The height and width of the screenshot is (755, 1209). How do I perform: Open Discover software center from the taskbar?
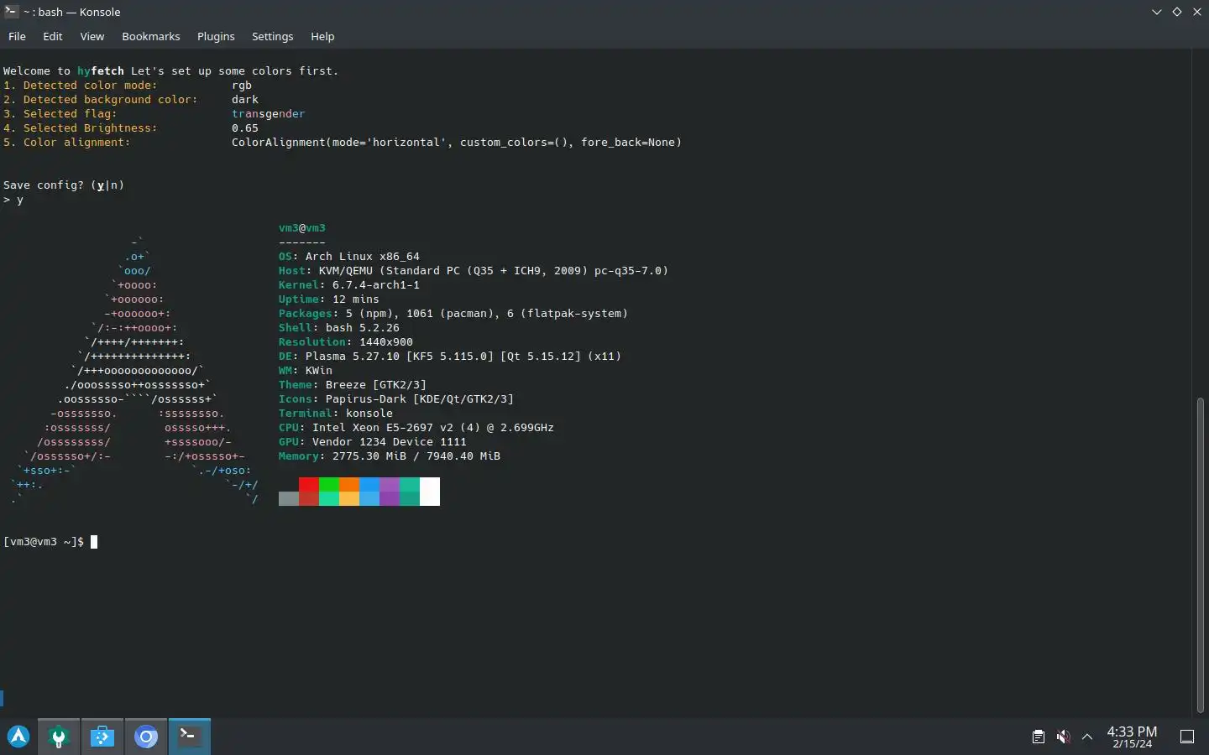tap(102, 737)
